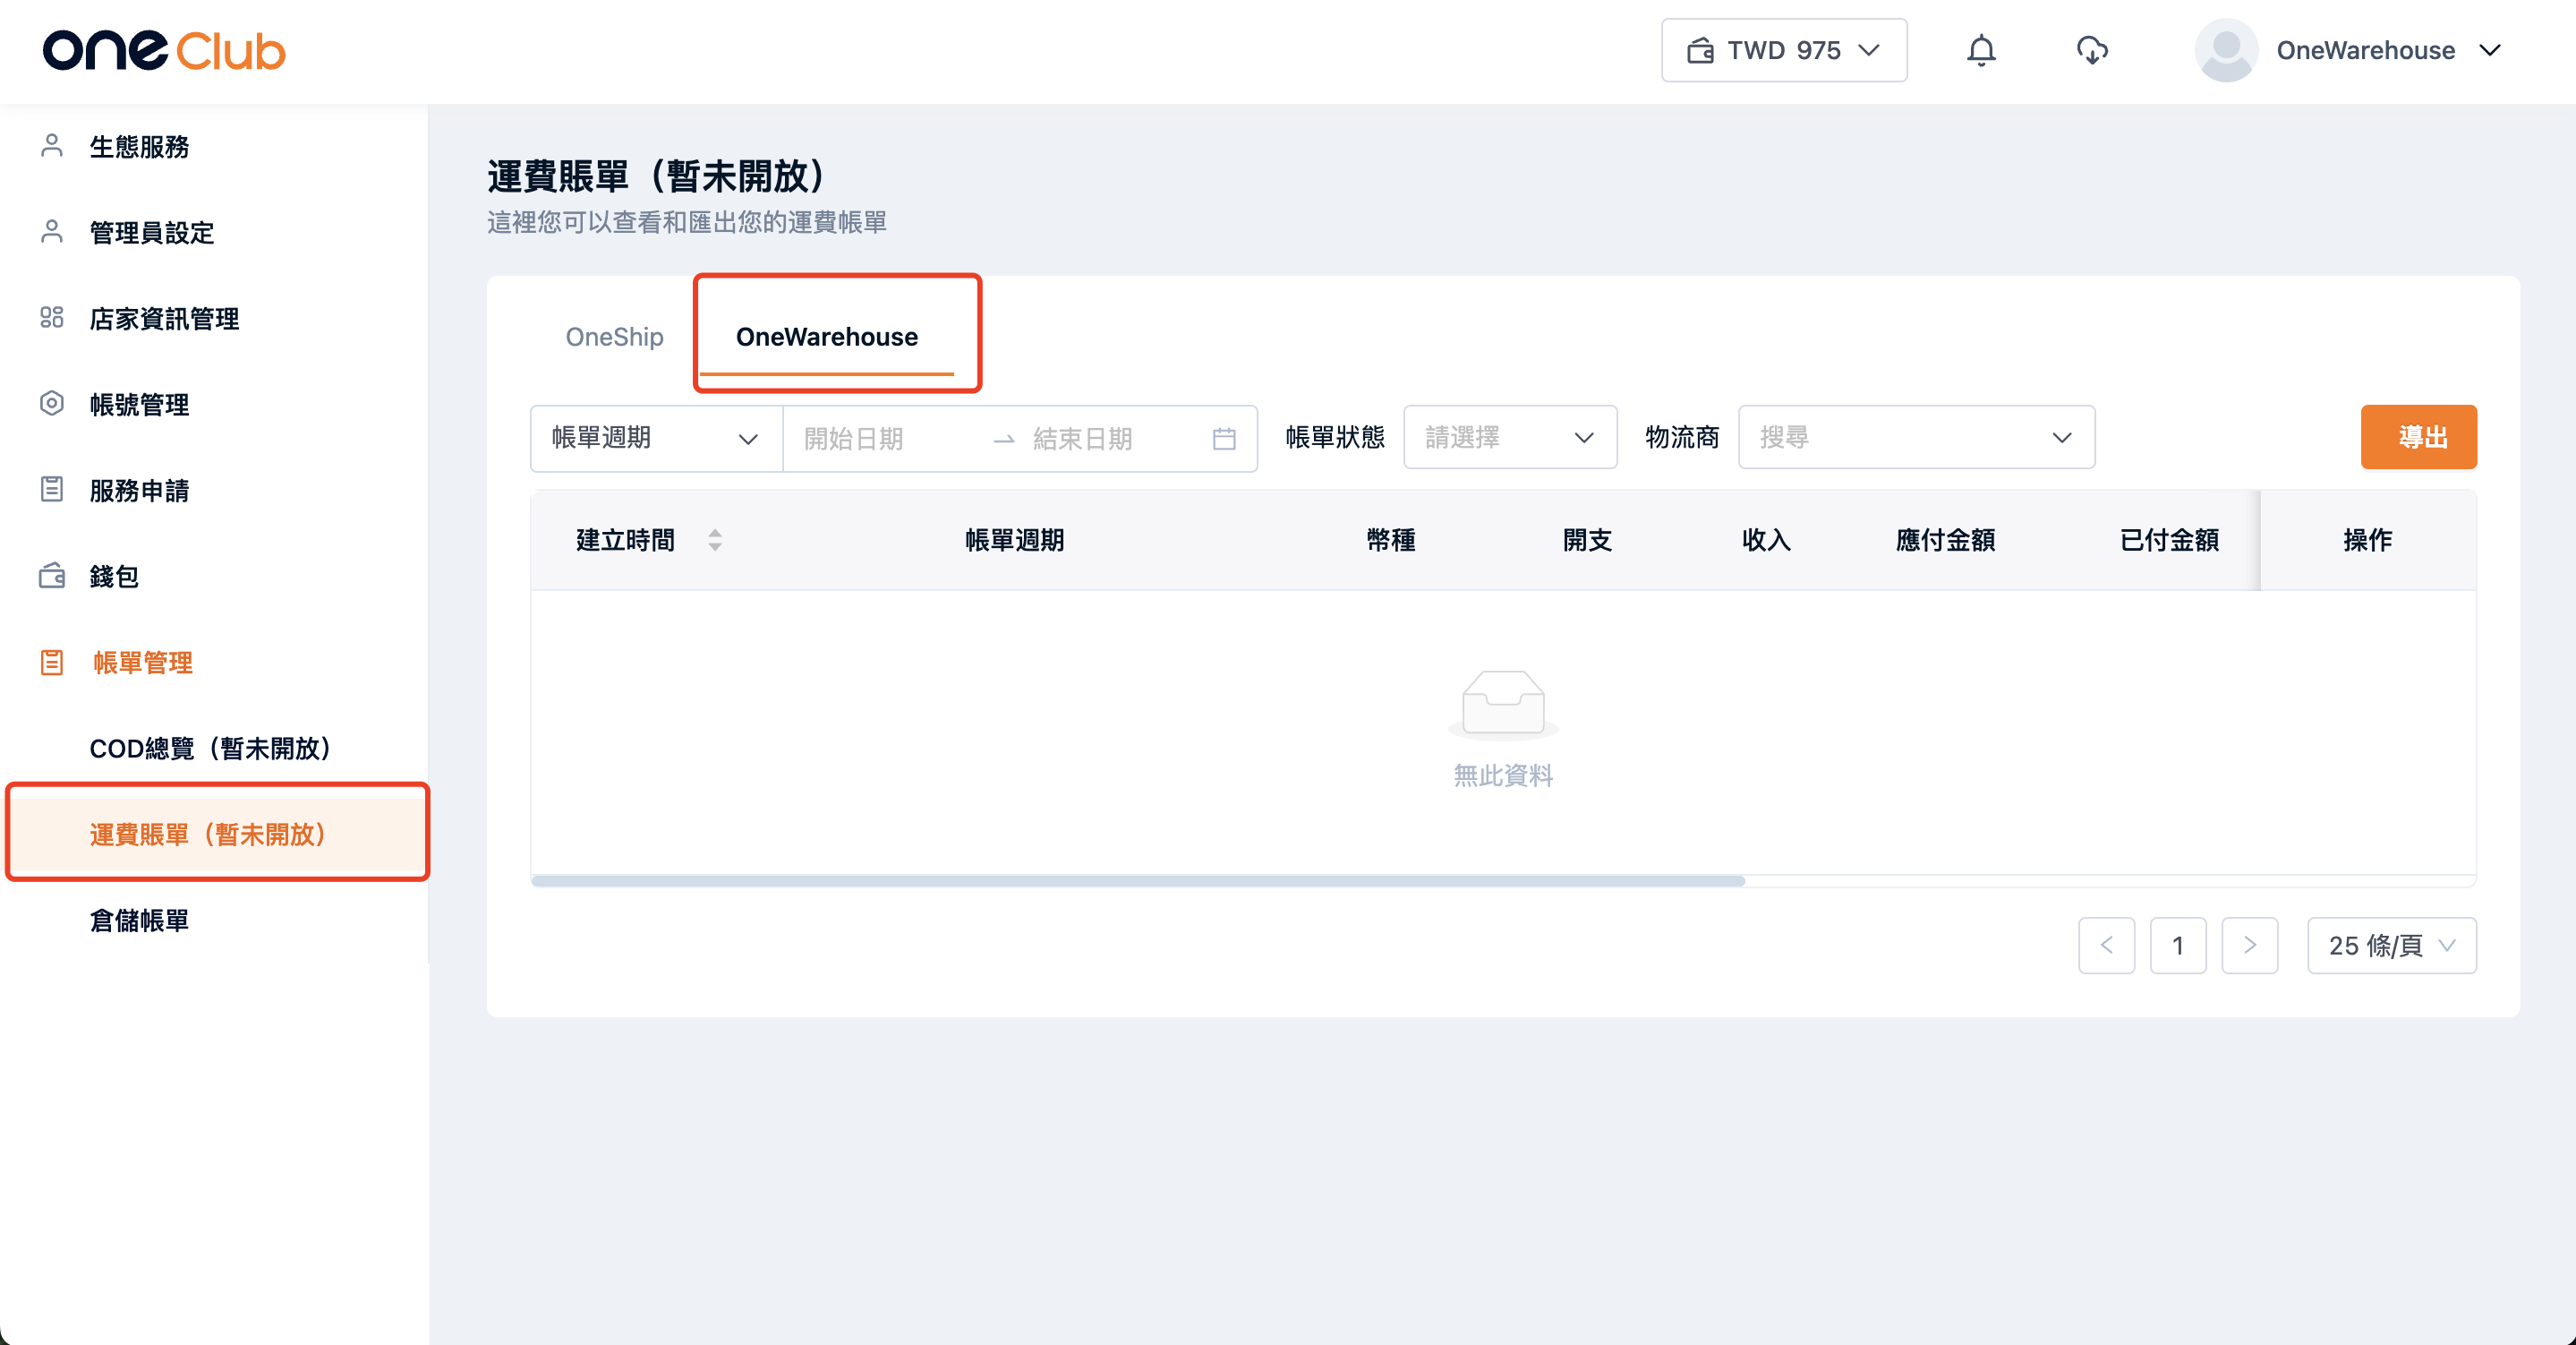The height and width of the screenshot is (1345, 2576).
Task: Select 運費賬單（暫未開放）in sidebar
Action: [214, 835]
